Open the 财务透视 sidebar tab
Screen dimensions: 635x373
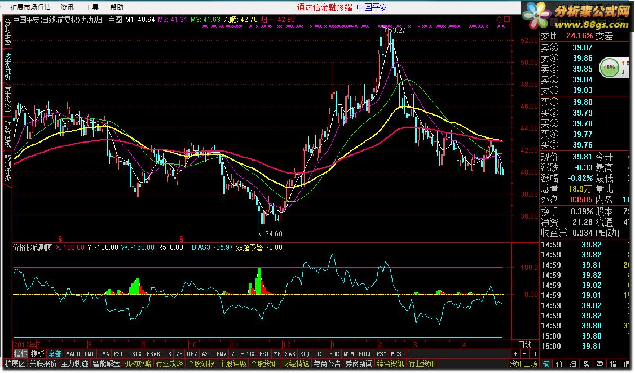tap(7, 134)
